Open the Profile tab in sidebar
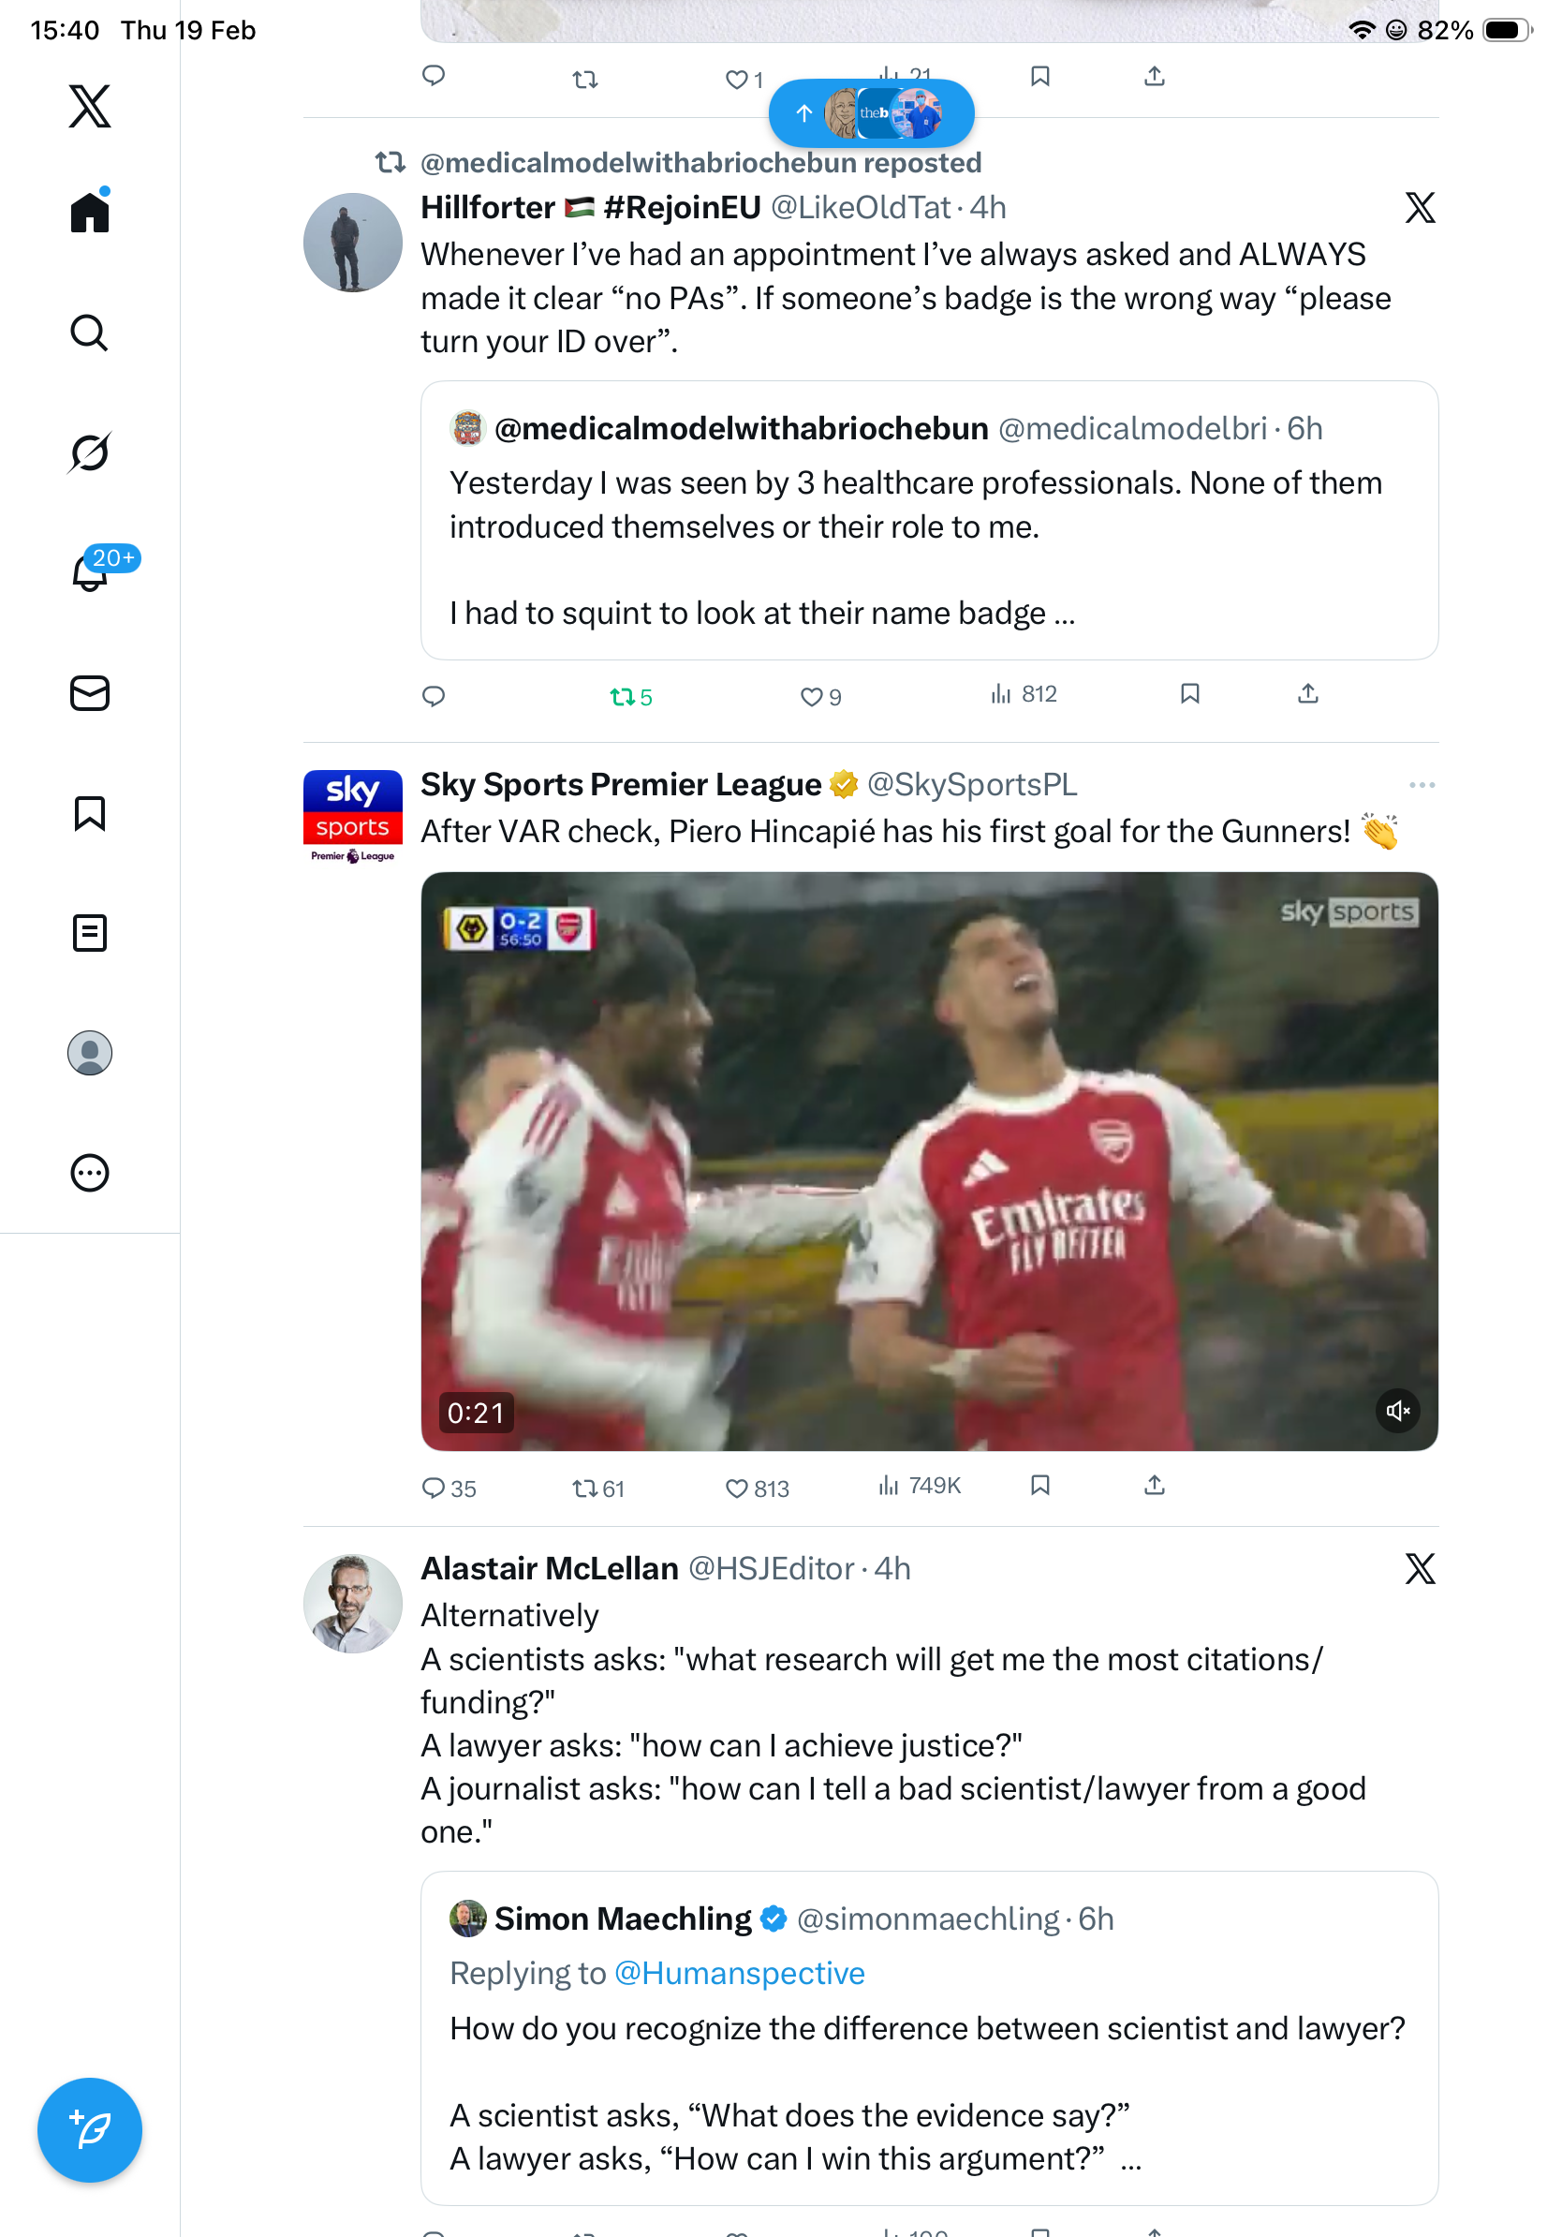Screen dimensions: 1562x2237 [x=90, y=1053]
